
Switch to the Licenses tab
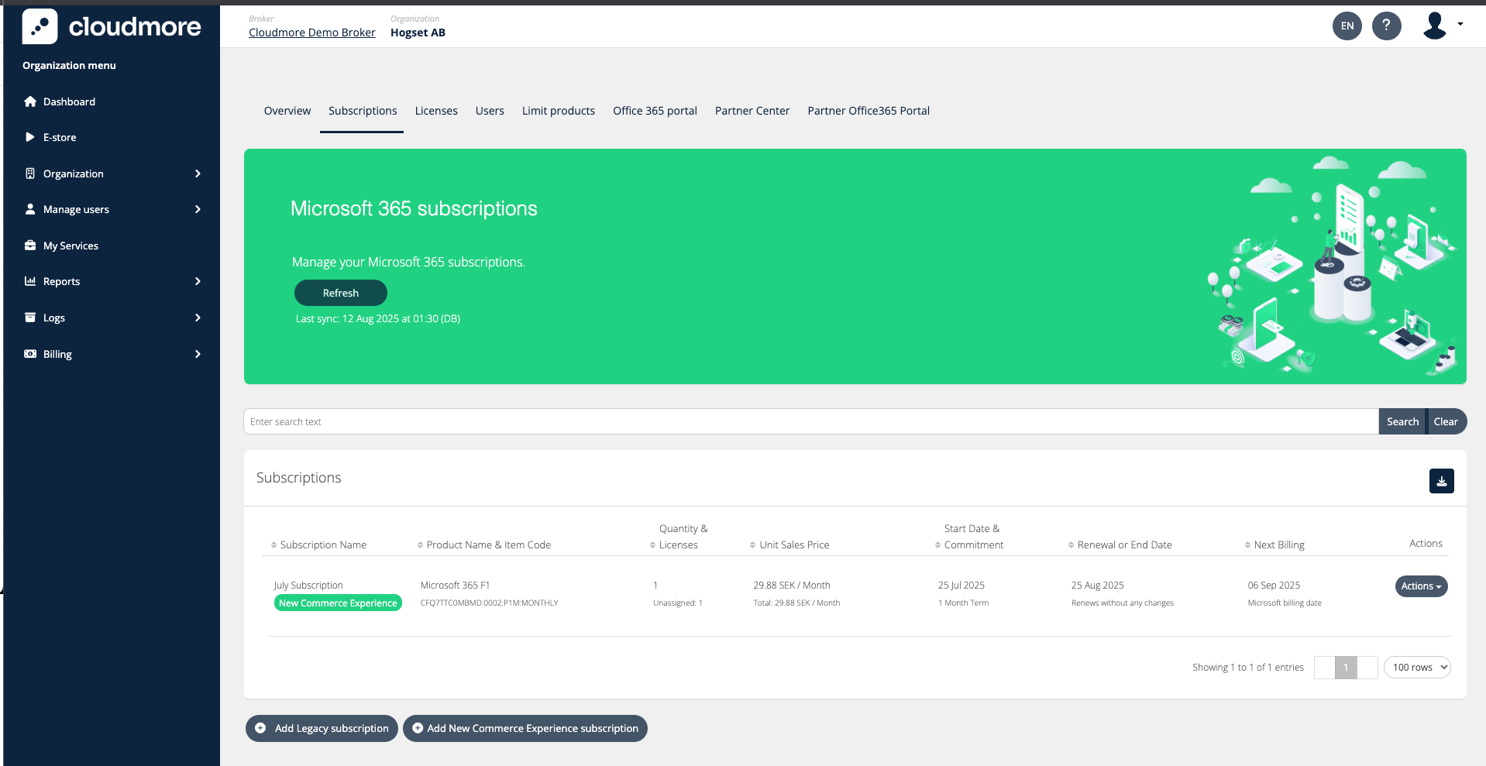point(436,111)
